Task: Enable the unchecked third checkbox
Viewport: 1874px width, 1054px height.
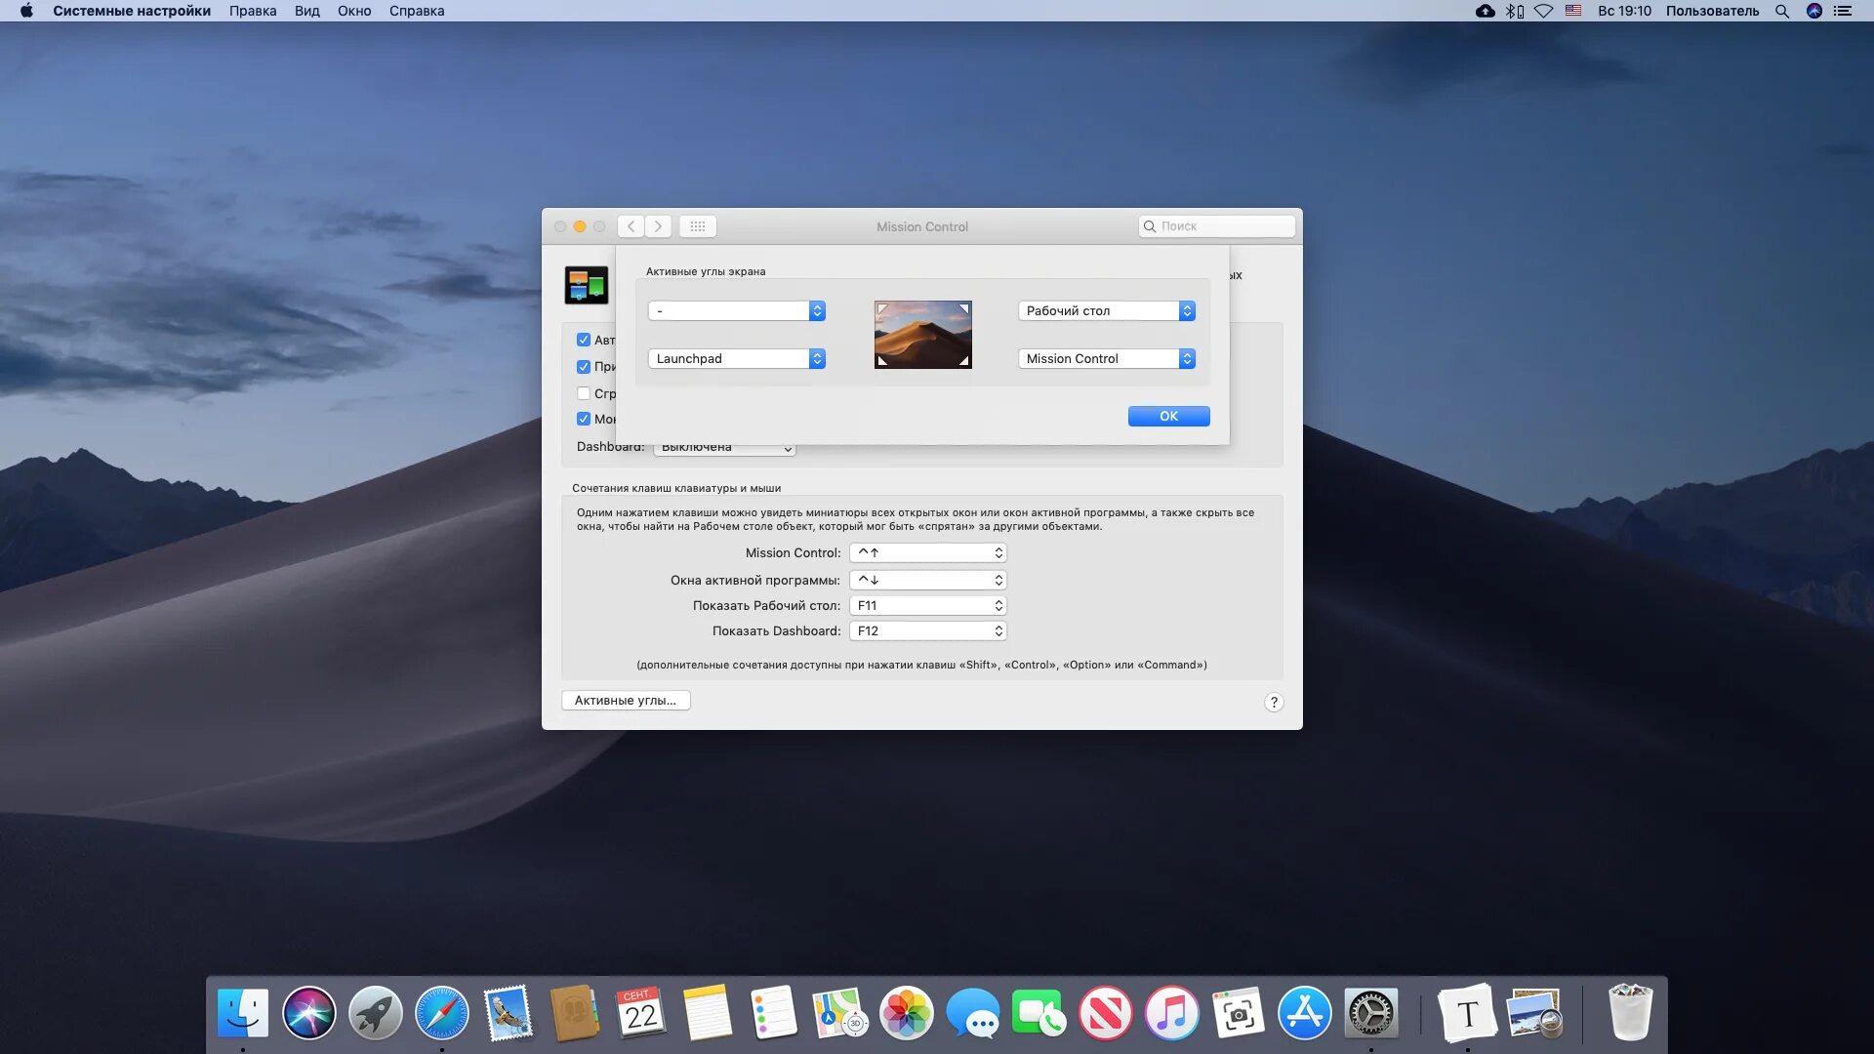Action: (584, 393)
